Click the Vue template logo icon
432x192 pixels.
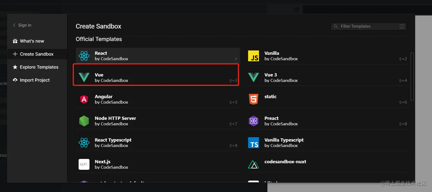[x=84, y=77]
